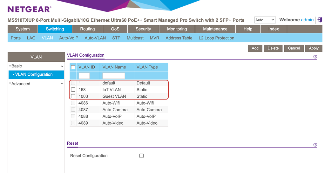
Task: Check the box for VLAN 1003 Guest VLAN
Action: 73,96
